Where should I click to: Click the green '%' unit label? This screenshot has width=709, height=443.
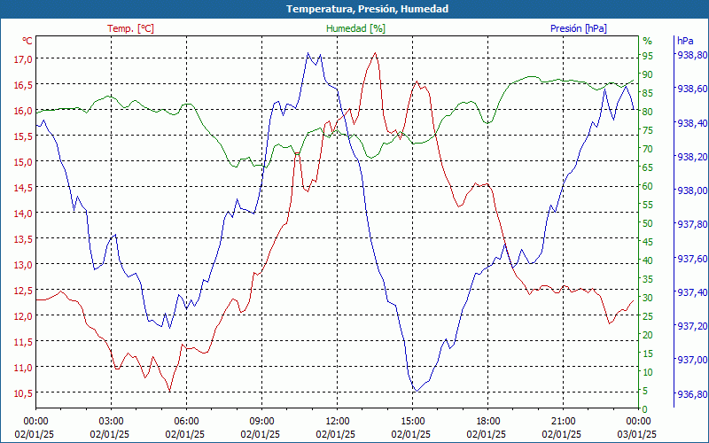pyautogui.click(x=648, y=41)
